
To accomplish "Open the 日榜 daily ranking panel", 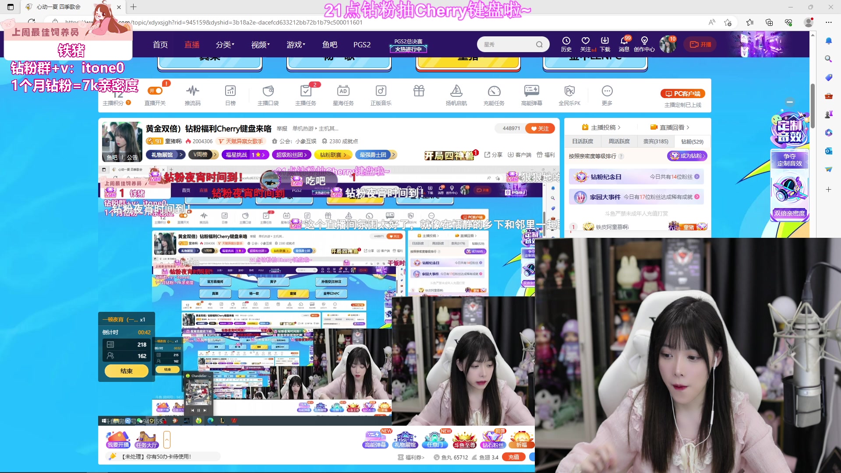I will (x=230, y=94).
